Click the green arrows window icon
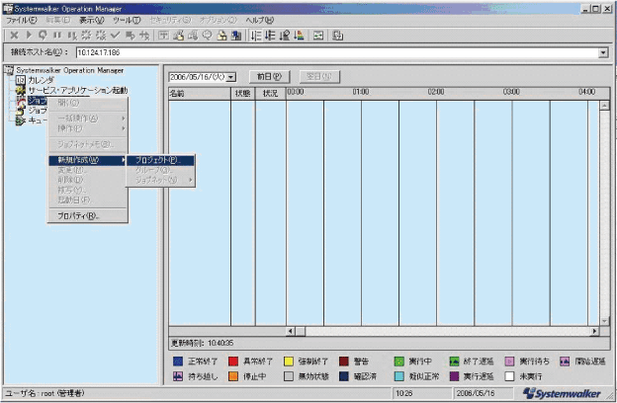This screenshot has height=403, width=617. click(318, 36)
